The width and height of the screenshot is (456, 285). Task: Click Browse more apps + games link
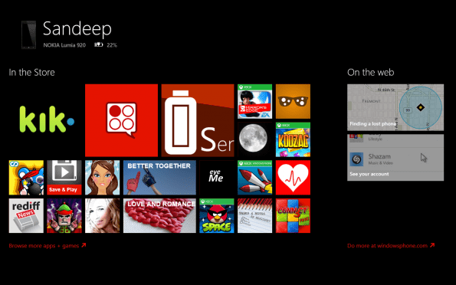[48, 246]
